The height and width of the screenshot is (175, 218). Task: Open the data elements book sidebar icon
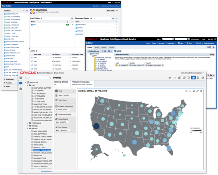(21, 83)
